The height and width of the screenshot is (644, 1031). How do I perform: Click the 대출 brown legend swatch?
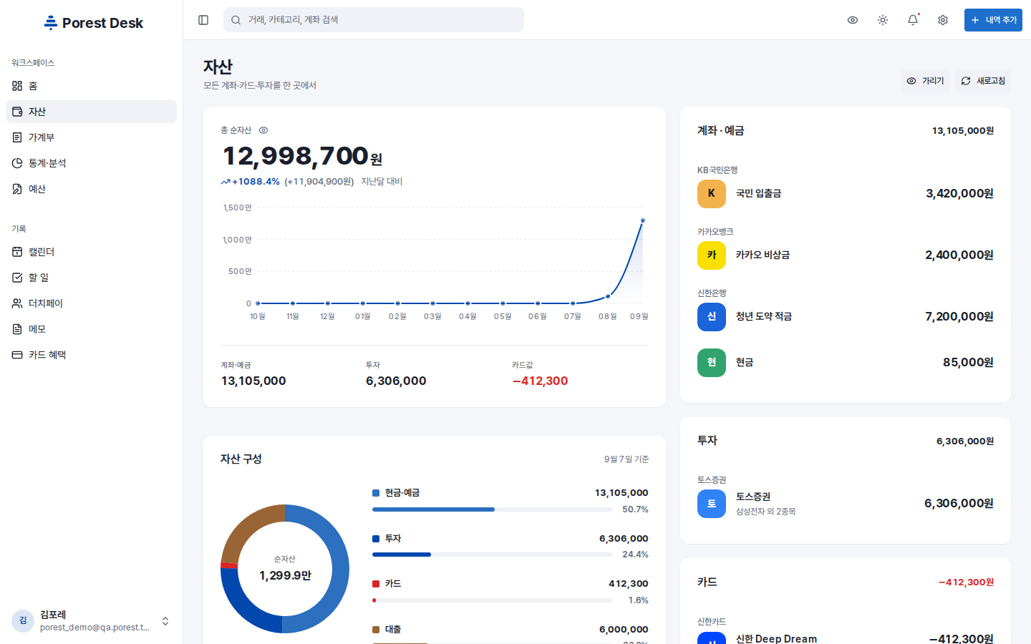pyautogui.click(x=376, y=630)
